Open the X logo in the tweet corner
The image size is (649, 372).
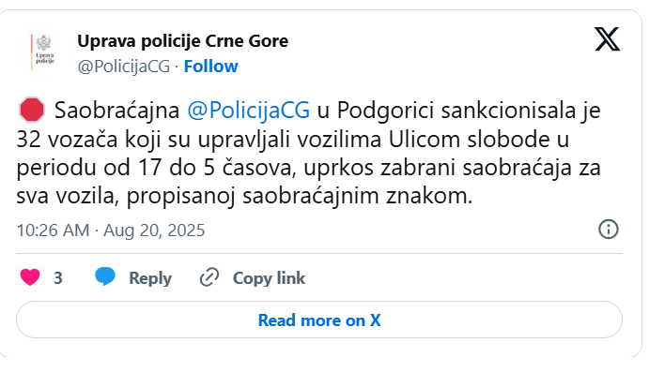pos(607,39)
